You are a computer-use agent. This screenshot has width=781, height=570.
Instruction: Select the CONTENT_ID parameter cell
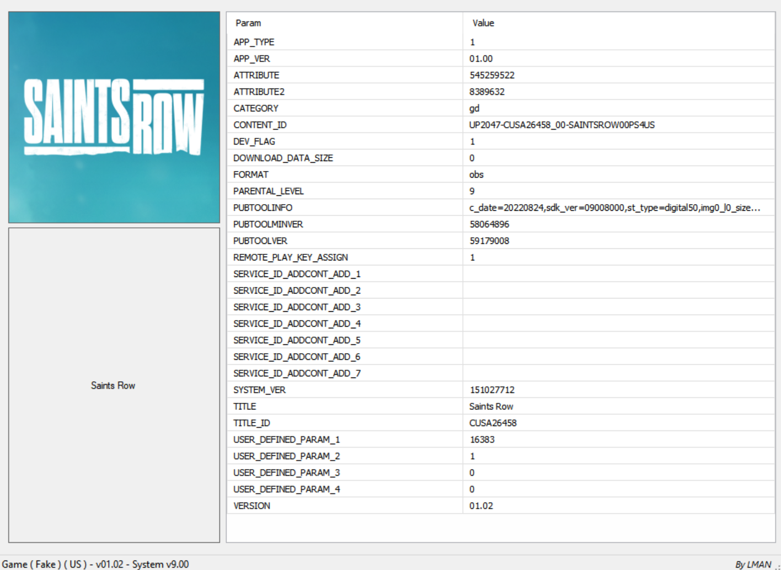(345, 125)
